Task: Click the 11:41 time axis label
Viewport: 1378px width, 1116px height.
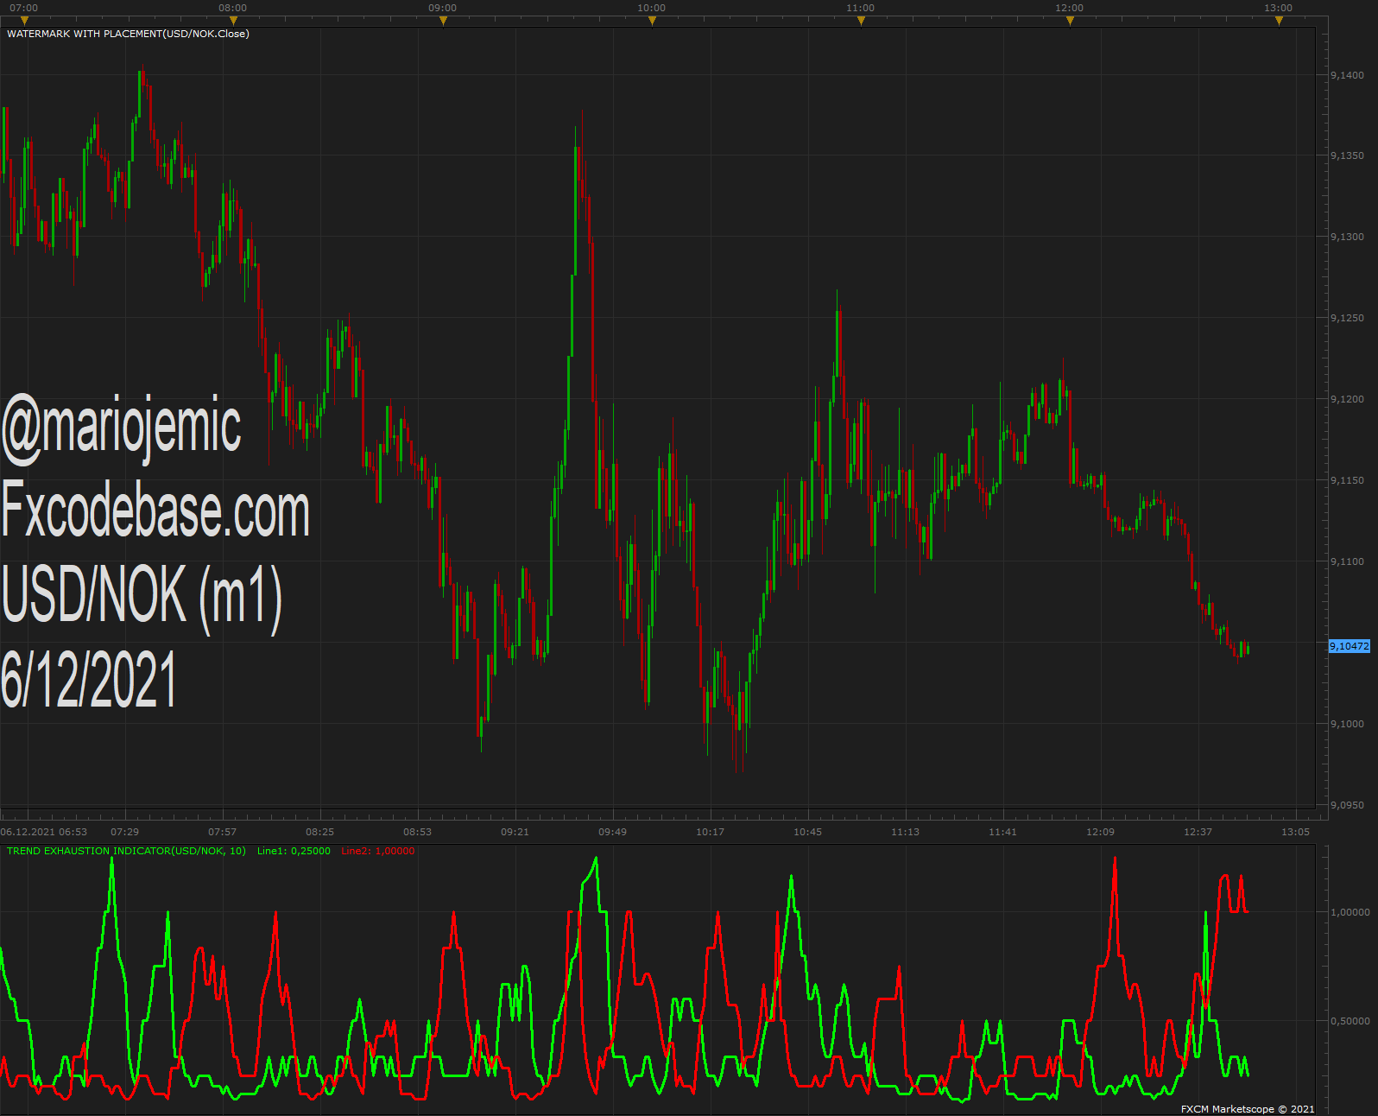Action: 1002,832
